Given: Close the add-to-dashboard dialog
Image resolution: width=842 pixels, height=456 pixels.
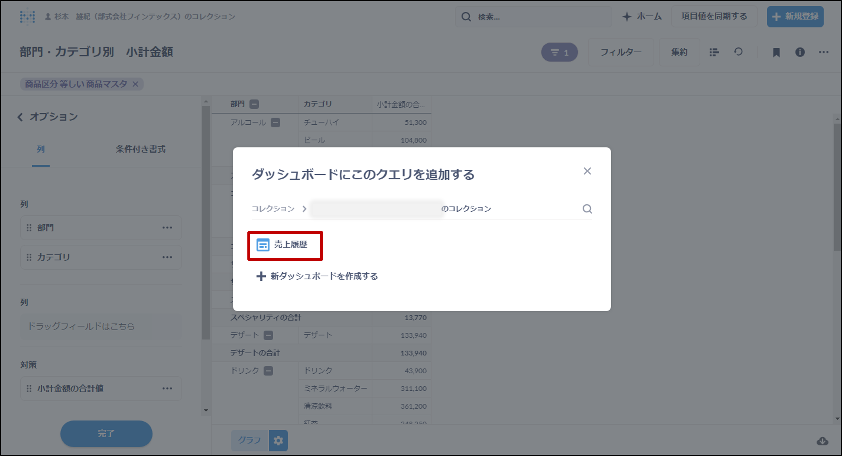Looking at the screenshot, I should pos(587,171).
